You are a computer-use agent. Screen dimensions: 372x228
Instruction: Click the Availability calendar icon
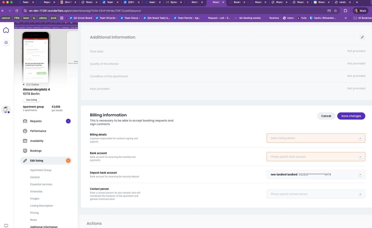pos(25,141)
